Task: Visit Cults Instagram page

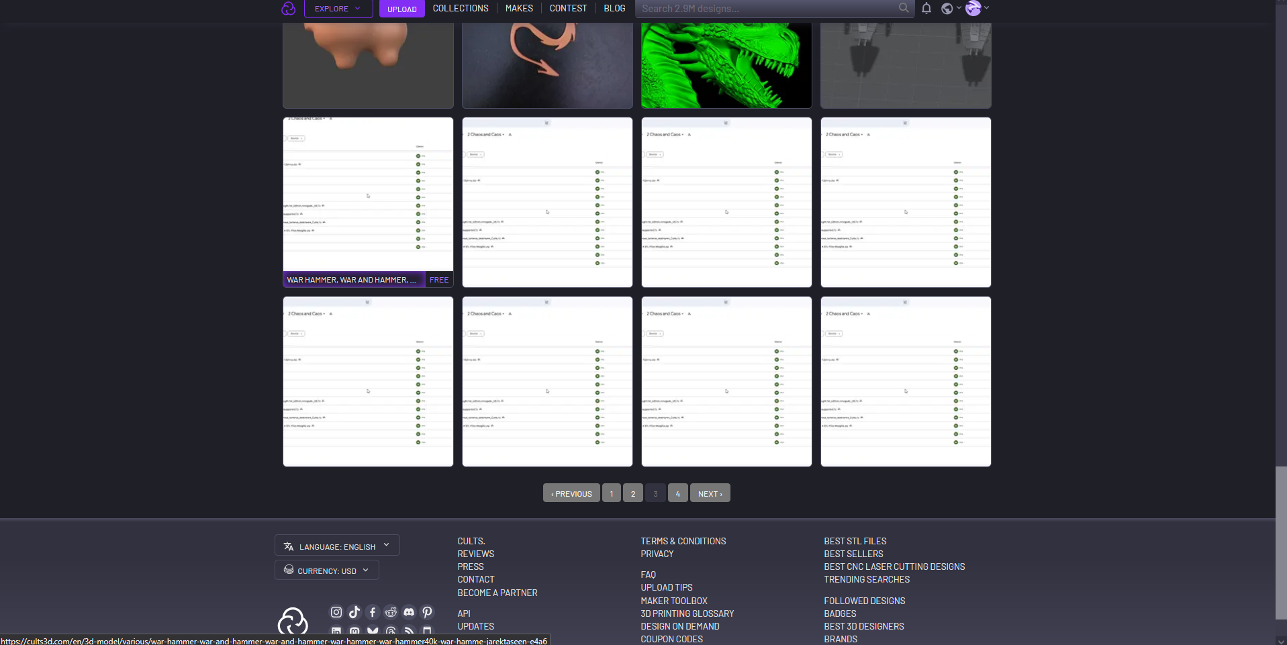Action: pyautogui.click(x=336, y=612)
